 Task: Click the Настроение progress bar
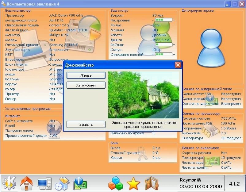[163, 20]
